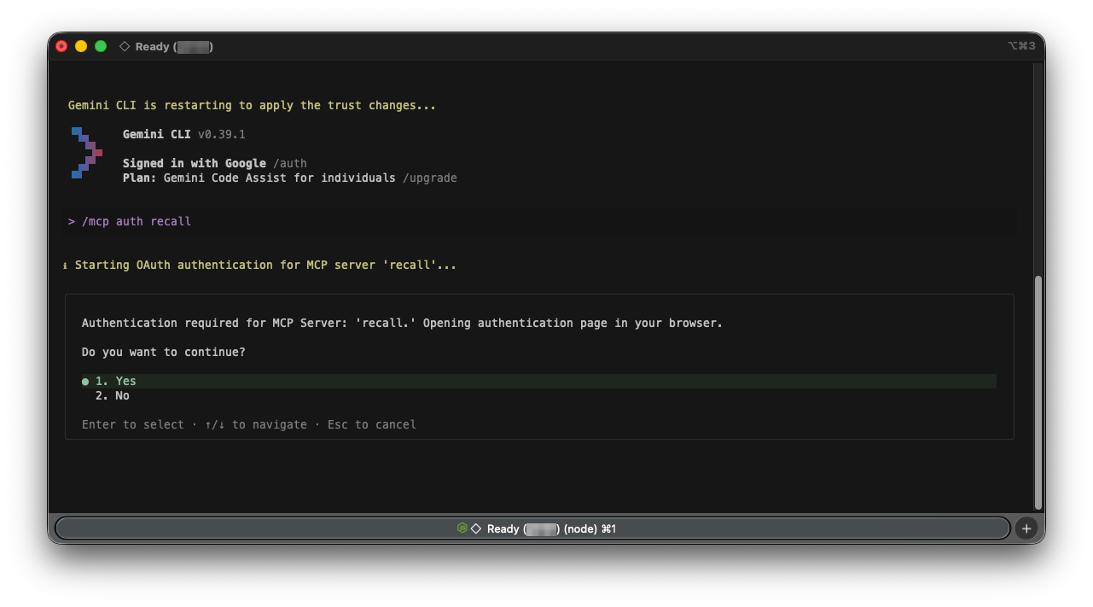Screen dimensions: 1093x607
Task: Click the "Gemini CLI" version heading text
Action: pos(183,134)
